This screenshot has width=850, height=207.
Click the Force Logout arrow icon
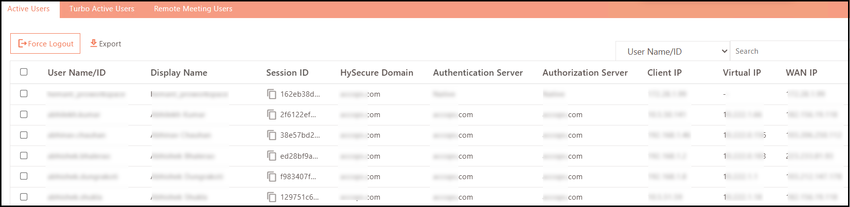click(22, 43)
